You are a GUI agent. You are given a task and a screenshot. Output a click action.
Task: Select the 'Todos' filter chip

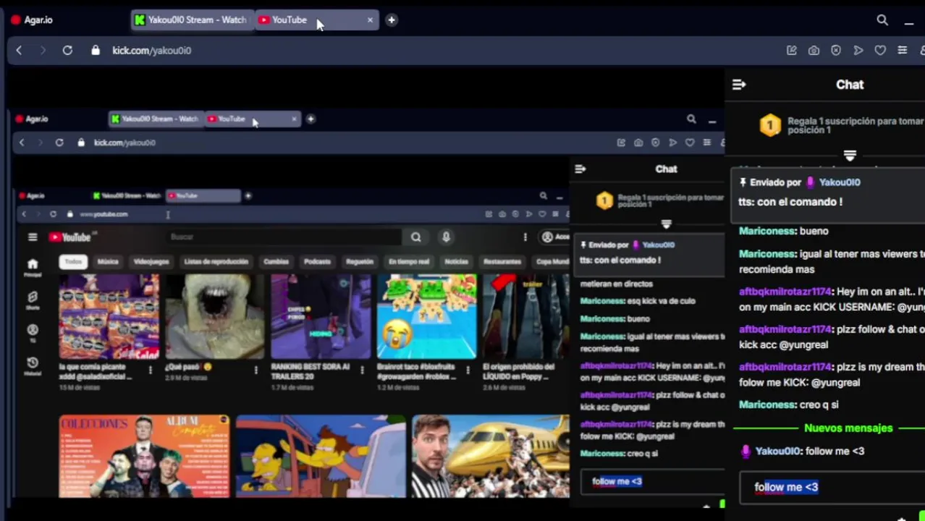pos(73,261)
